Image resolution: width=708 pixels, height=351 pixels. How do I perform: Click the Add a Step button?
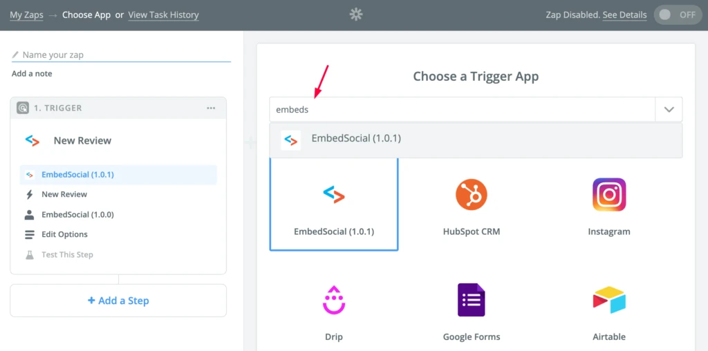(118, 301)
